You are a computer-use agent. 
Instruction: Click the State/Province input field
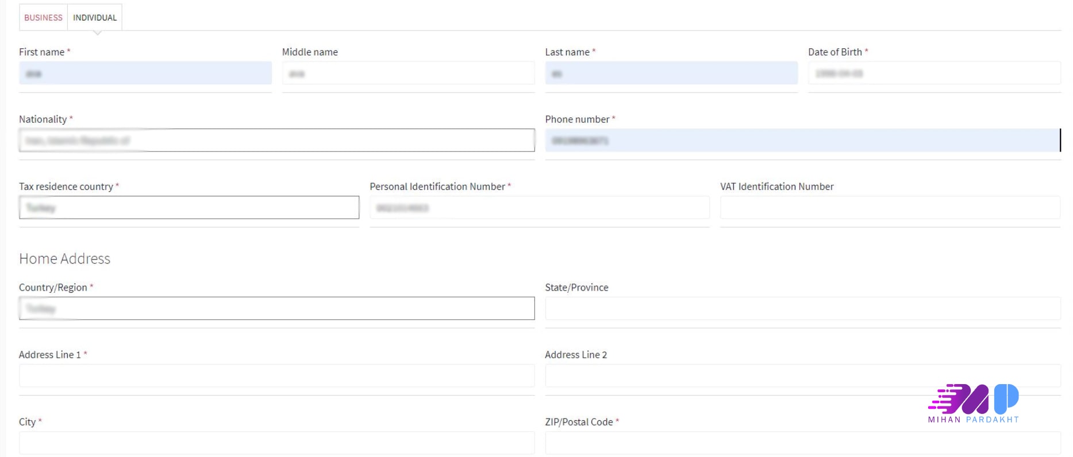coord(802,309)
